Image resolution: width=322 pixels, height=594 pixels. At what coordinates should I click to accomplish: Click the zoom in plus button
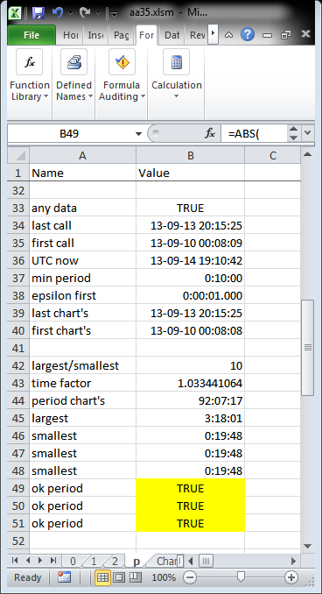pos(291,577)
